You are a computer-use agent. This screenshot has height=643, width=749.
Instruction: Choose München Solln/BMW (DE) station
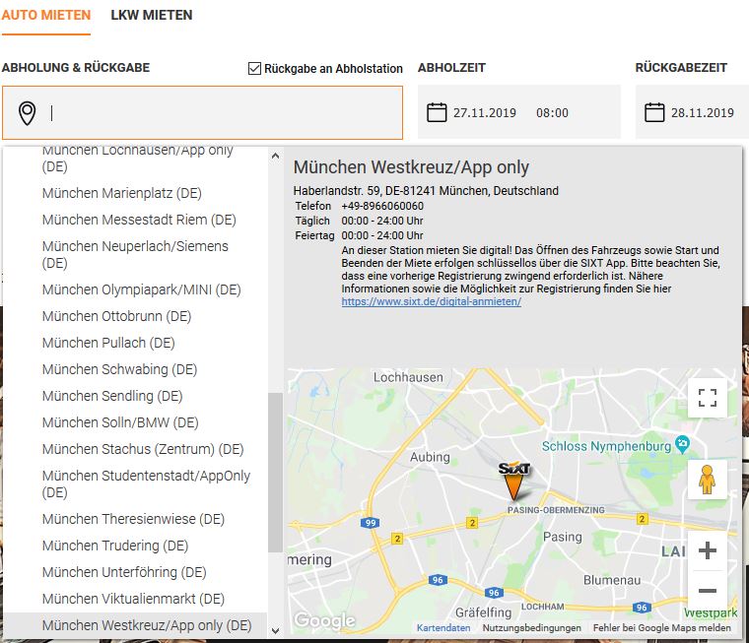[x=135, y=423]
